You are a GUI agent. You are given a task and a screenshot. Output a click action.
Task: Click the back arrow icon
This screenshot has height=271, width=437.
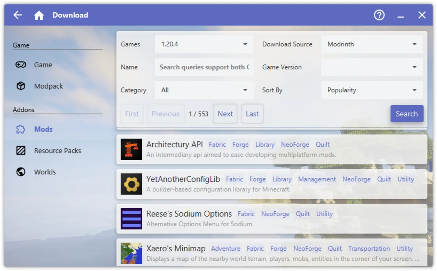point(18,15)
